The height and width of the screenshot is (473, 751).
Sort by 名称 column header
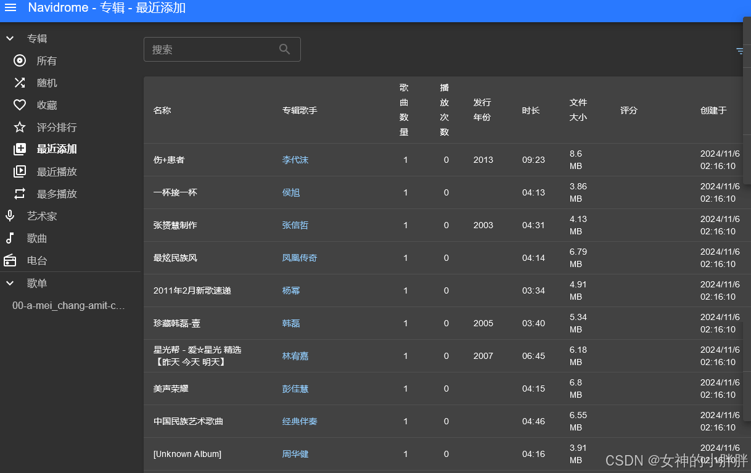[162, 110]
